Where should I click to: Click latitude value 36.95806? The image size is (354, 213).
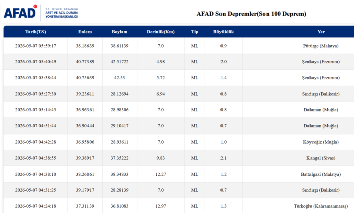coord(85,142)
